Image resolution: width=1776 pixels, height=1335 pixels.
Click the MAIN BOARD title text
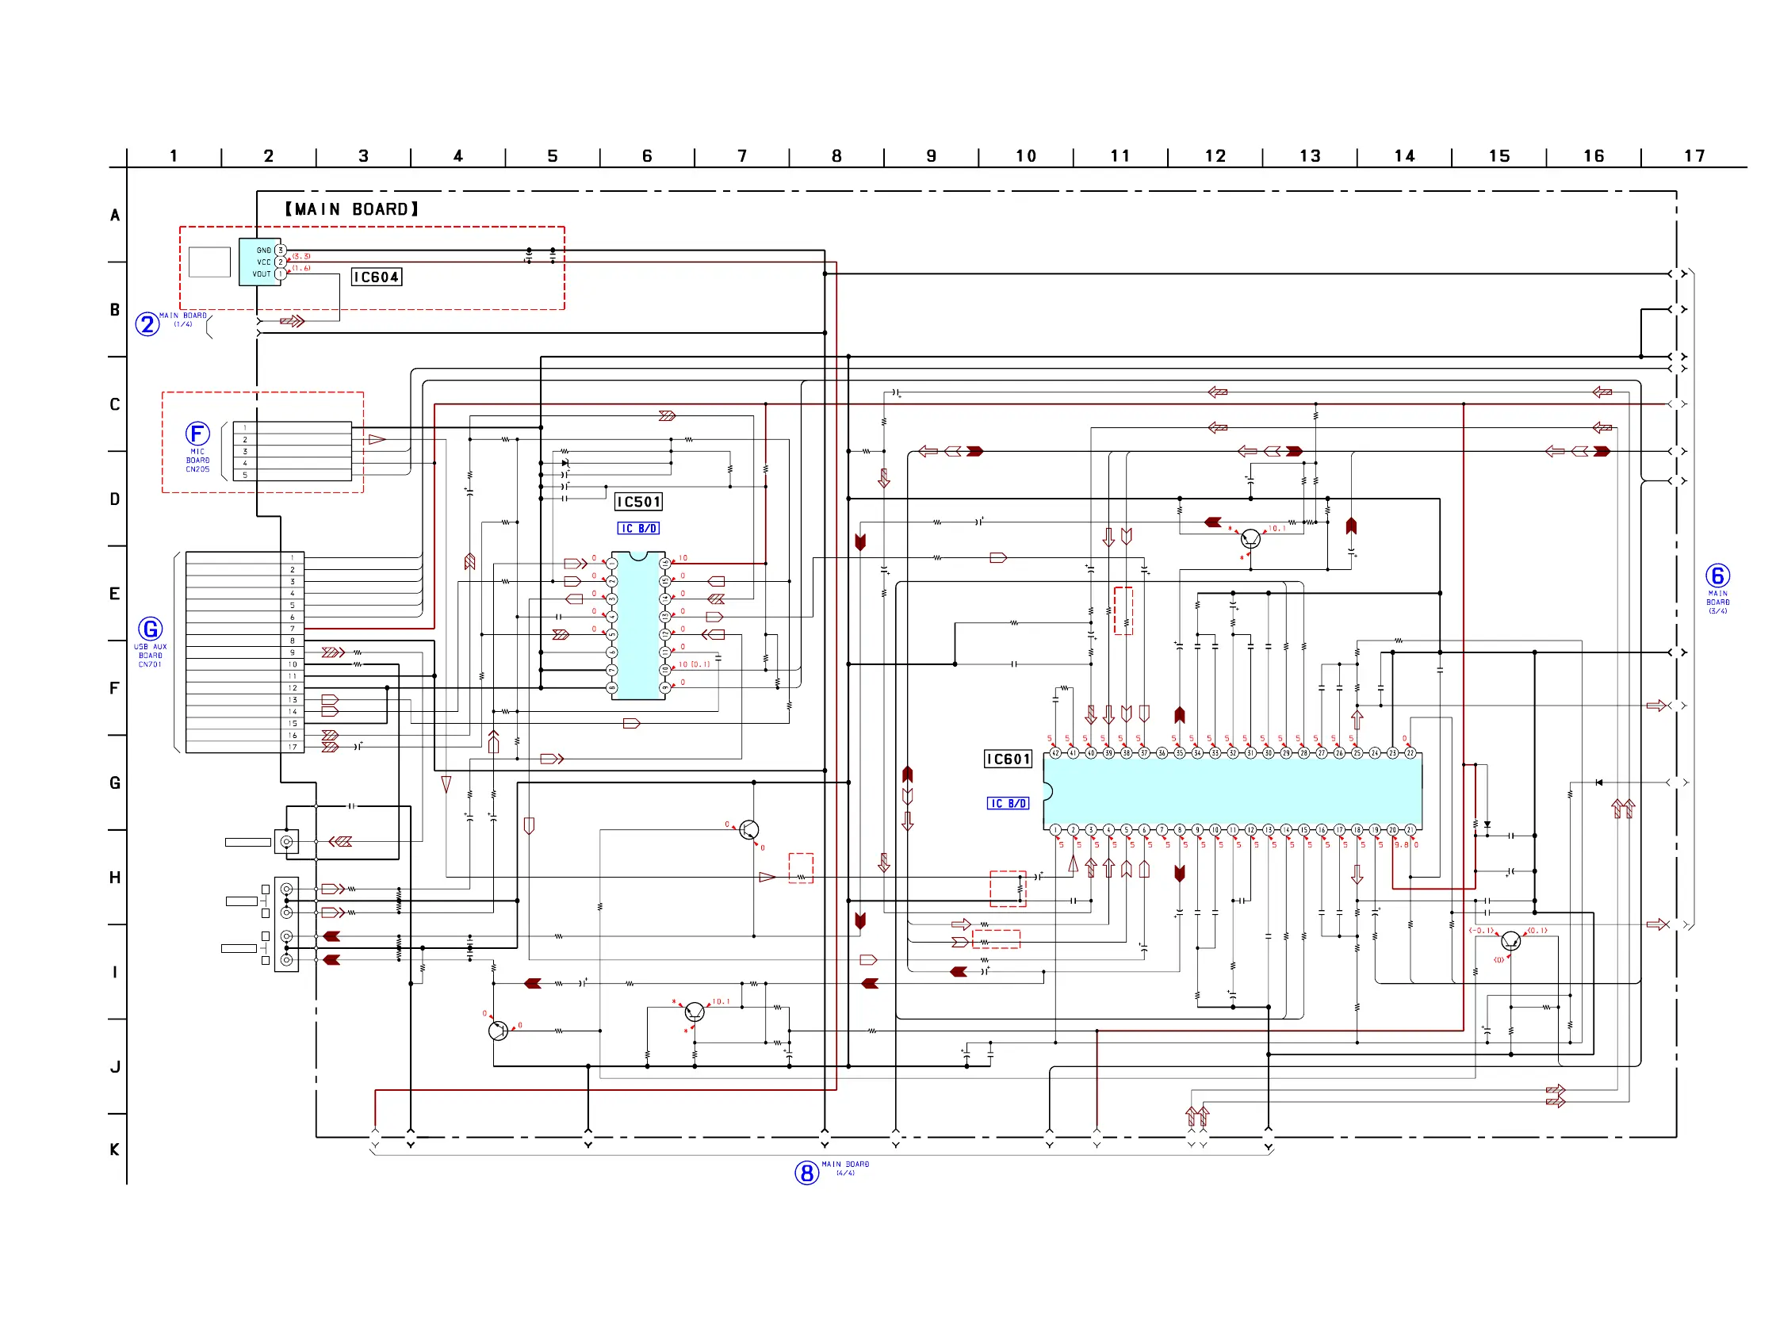(352, 209)
